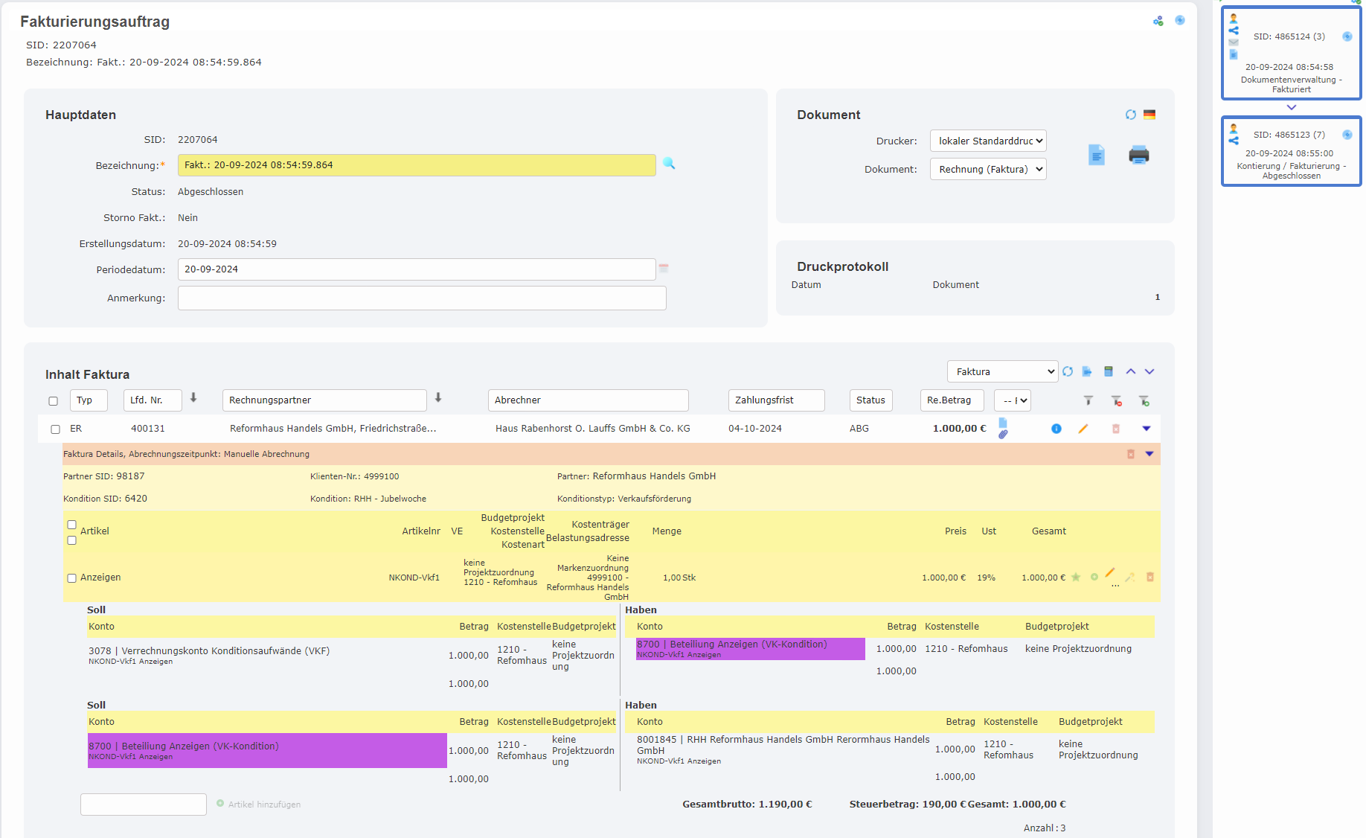Collapse Faktura Details using the blue triangle
This screenshot has width=1366, height=838.
tap(1149, 454)
